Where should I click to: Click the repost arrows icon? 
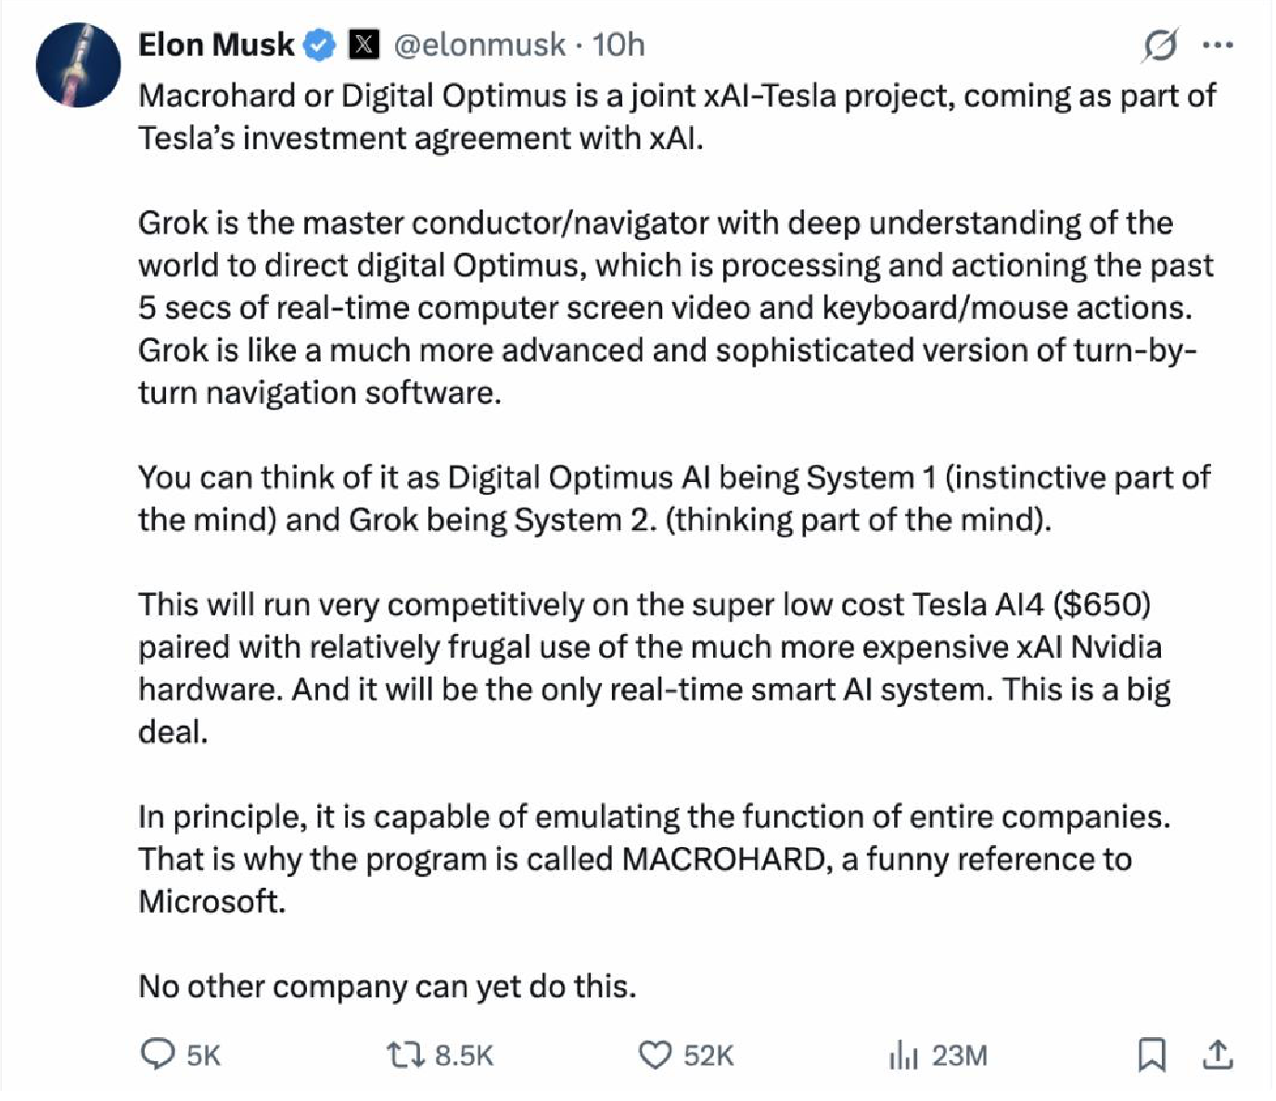click(404, 1055)
